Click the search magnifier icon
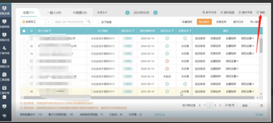 (x=89, y=22)
